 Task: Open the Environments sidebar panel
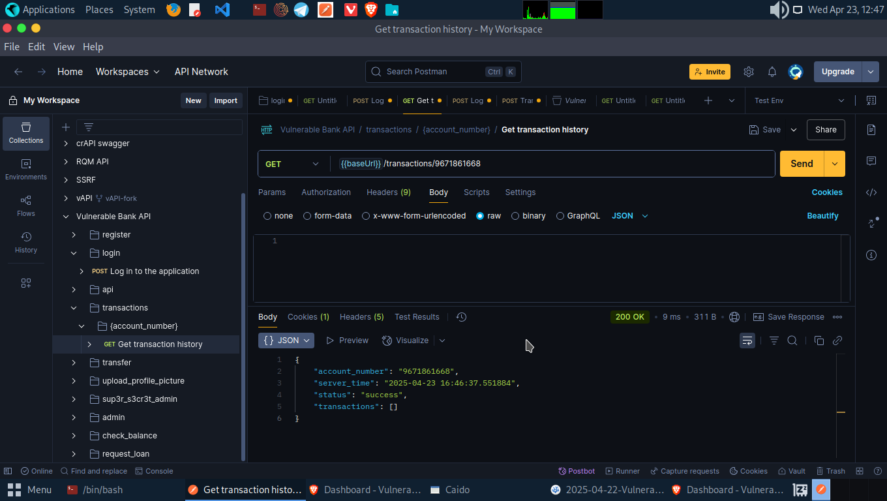[26, 170]
